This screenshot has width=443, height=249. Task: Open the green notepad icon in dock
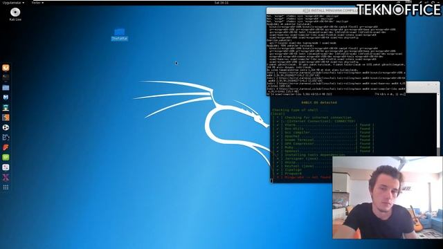coord(6,157)
